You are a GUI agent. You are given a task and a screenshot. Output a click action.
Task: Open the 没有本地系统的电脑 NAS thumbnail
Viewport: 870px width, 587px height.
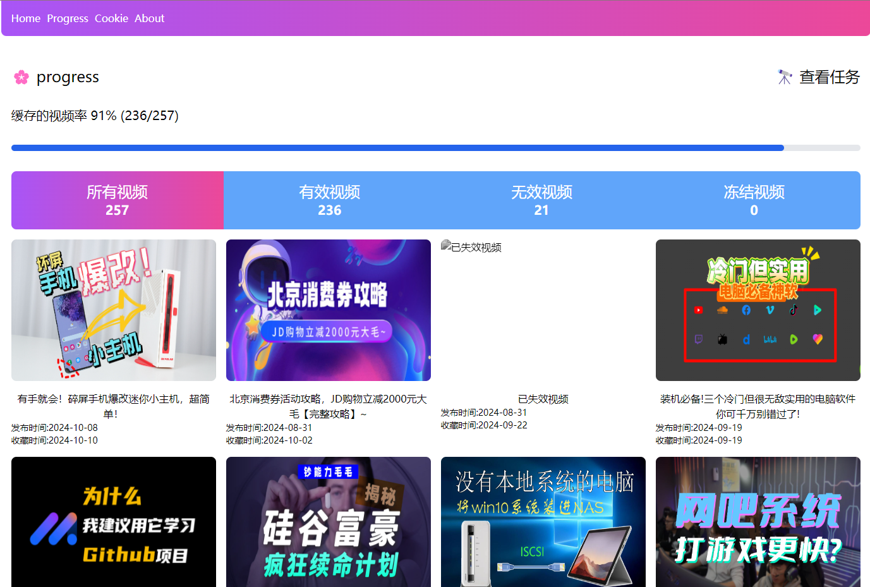pos(543,522)
